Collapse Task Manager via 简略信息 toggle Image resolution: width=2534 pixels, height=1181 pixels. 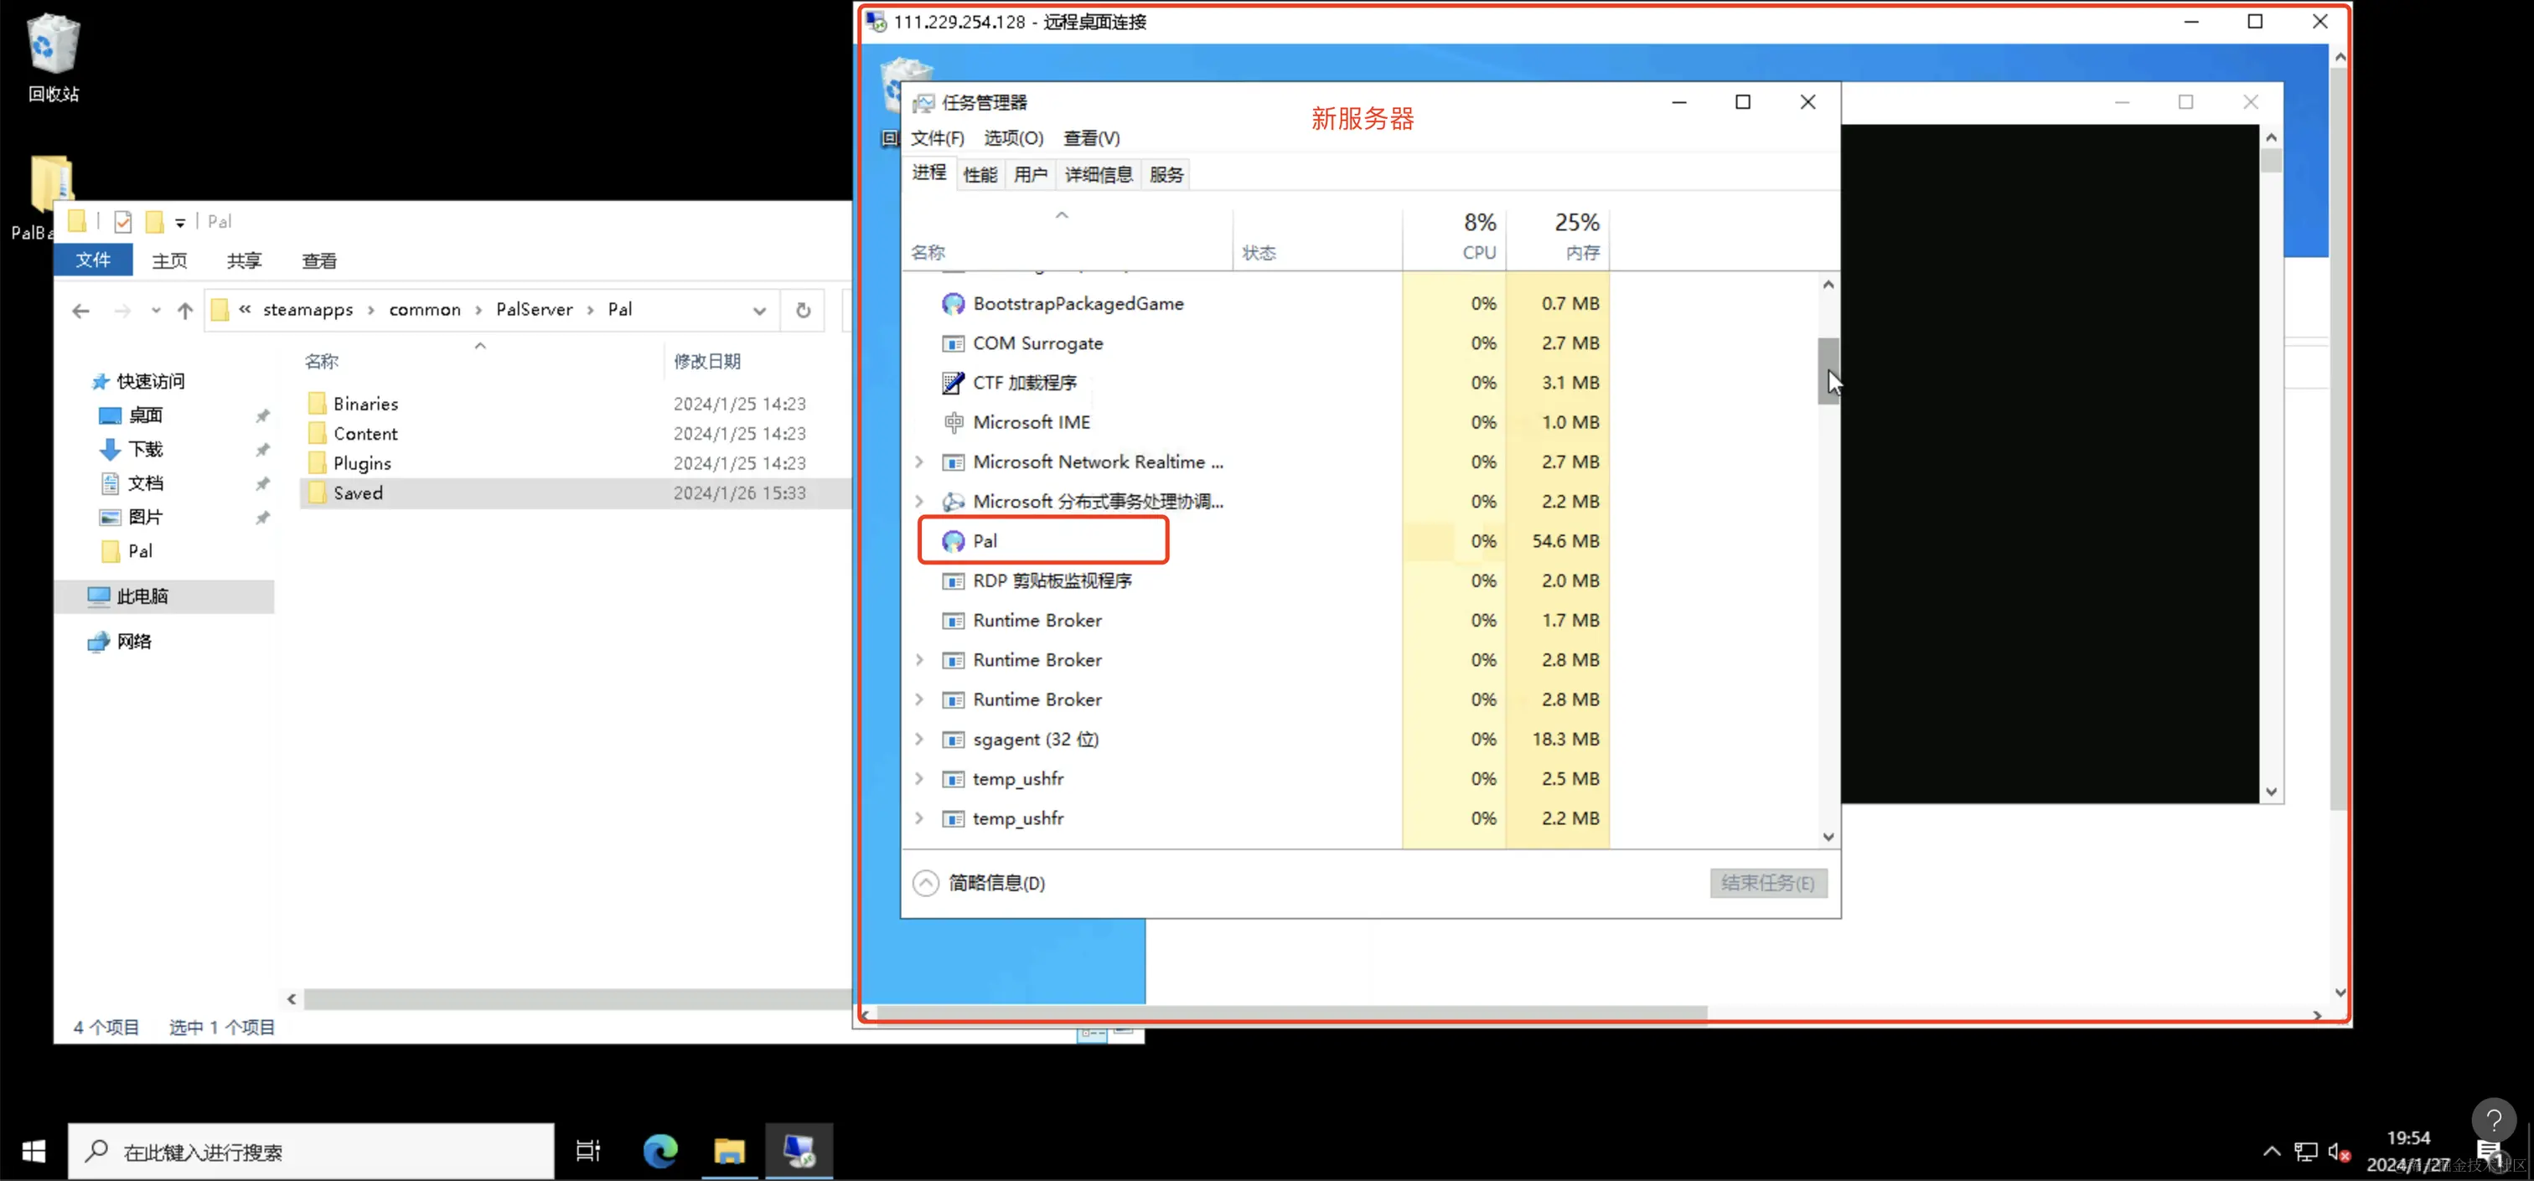[979, 883]
